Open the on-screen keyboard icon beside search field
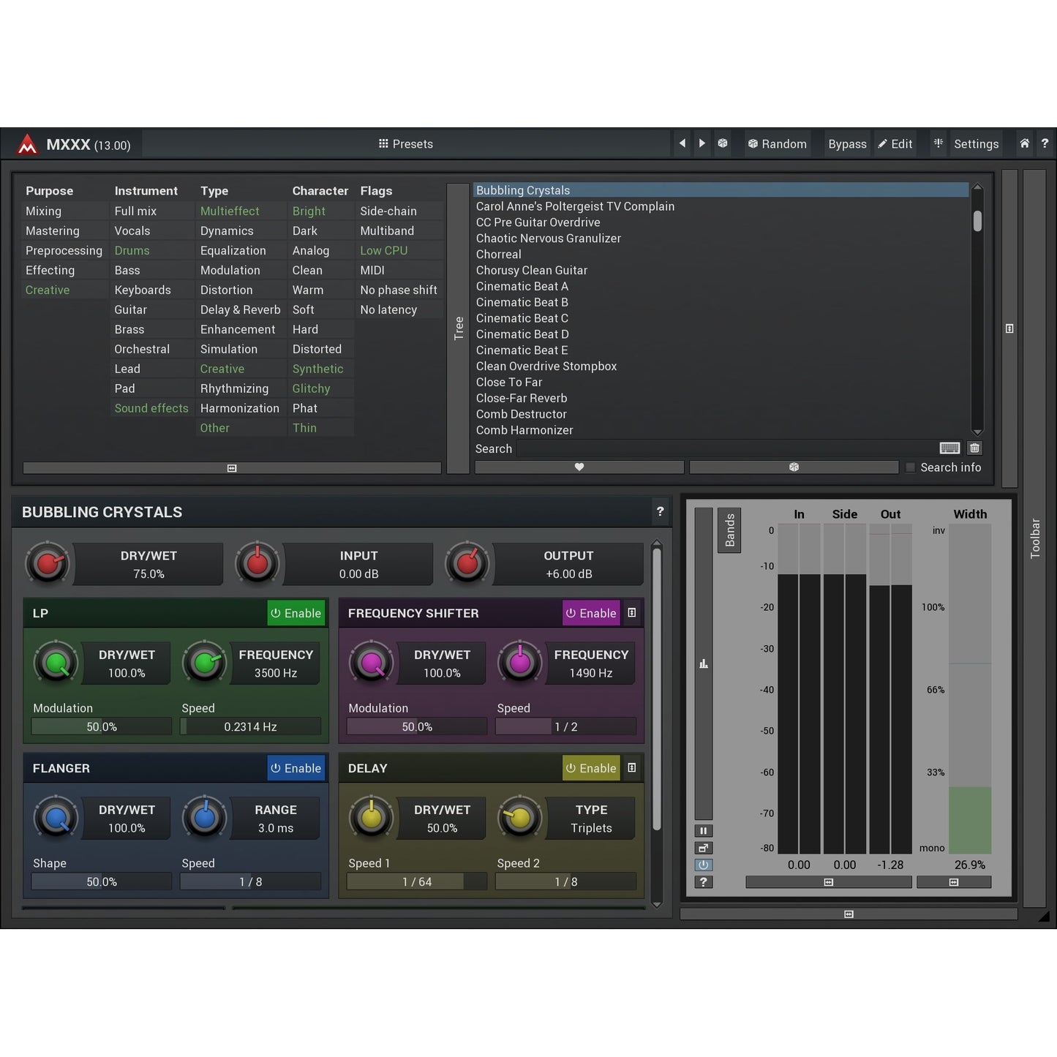 949,448
